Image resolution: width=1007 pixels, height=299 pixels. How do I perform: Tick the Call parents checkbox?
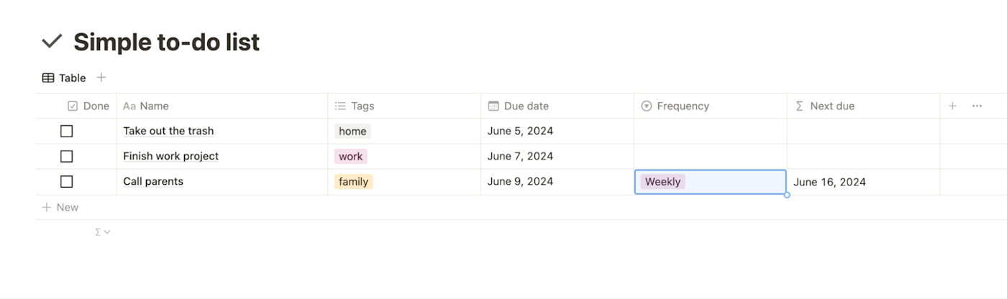pyautogui.click(x=66, y=181)
